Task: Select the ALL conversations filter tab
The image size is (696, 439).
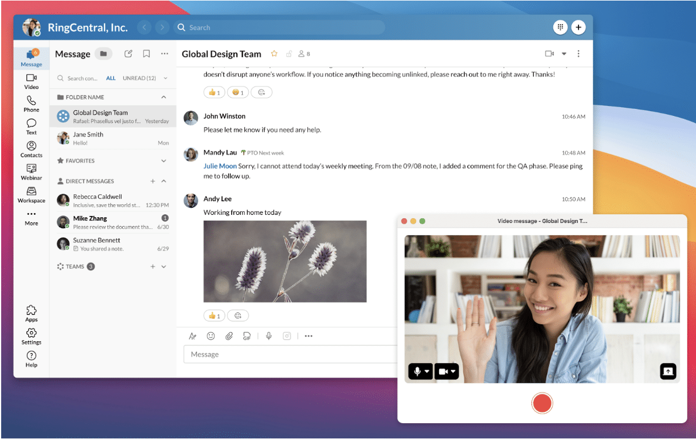Action: click(x=111, y=78)
